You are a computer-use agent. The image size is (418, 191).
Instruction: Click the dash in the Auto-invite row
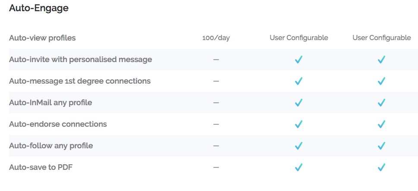click(x=216, y=59)
